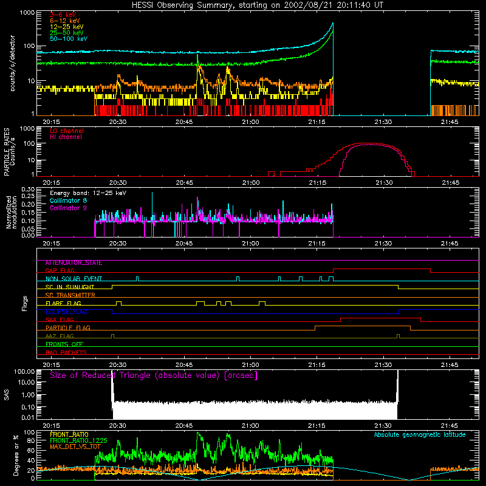Click the orange MAX_DET_VS_TOT legend label
Screen dimensions: 486x486
[x=75, y=447]
